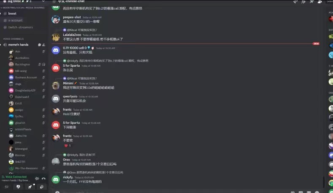333x193 pixels.
Task: Click the chat scrollbar thumb
Action: (x=323, y=182)
